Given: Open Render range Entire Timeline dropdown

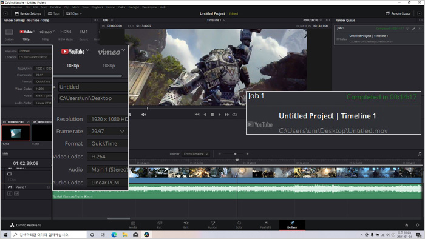Looking at the screenshot, I should point(195,154).
